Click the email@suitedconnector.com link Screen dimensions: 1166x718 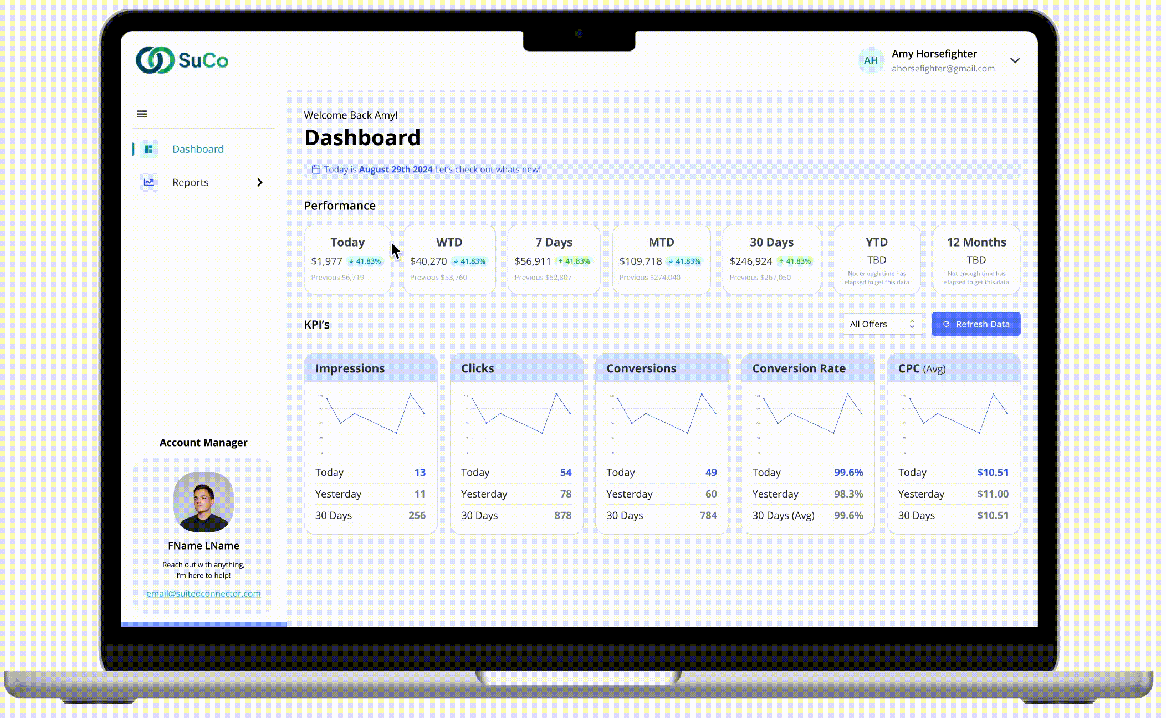(203, 593)
